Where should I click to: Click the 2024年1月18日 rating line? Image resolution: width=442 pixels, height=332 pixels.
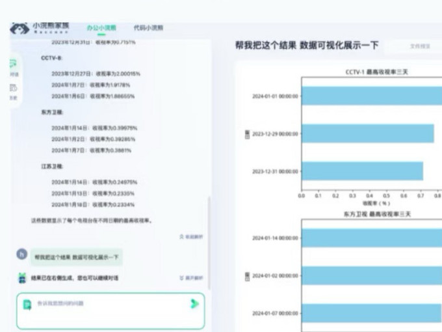pos(93,204)
